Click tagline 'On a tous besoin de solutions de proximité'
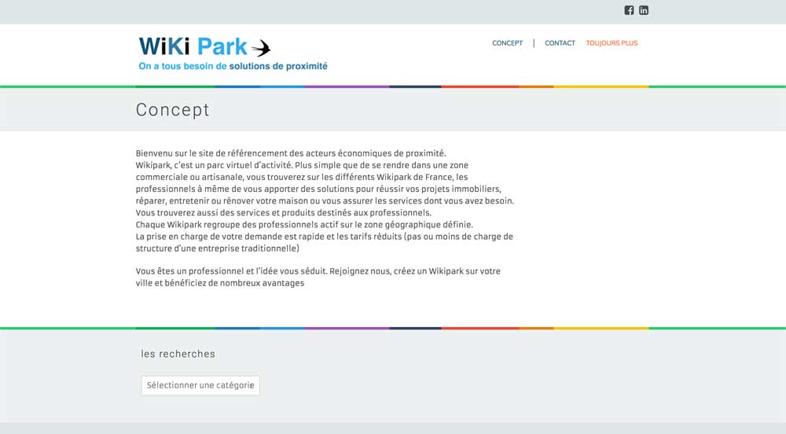The height and width of the screenshot is (434, 786). pyautogui.click(x=233, y=66)
